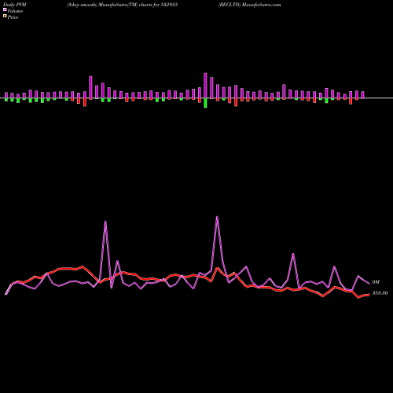Click the '0M' volume end label
Image resolution: width=393 pixels, height=393 pixels.
(x=376, y=282)
